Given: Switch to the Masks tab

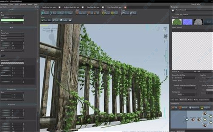Looking at the screenshot, I should click(196, 100).
